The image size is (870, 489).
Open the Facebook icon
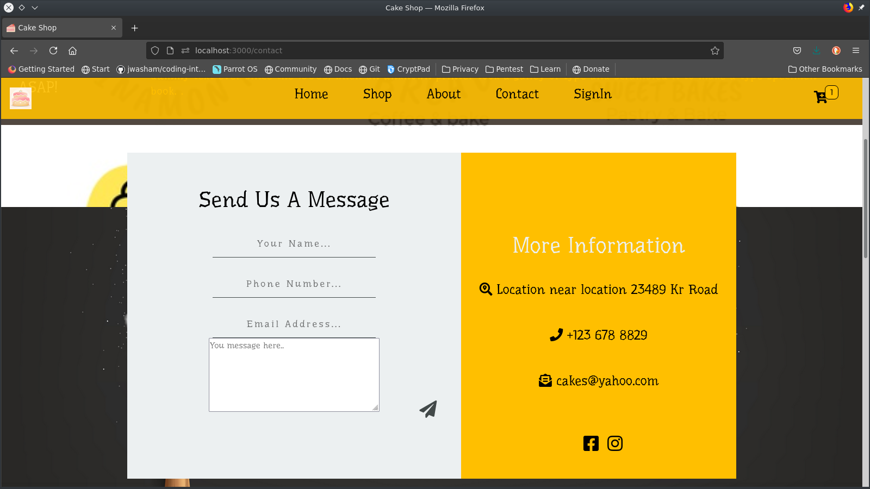591,443
